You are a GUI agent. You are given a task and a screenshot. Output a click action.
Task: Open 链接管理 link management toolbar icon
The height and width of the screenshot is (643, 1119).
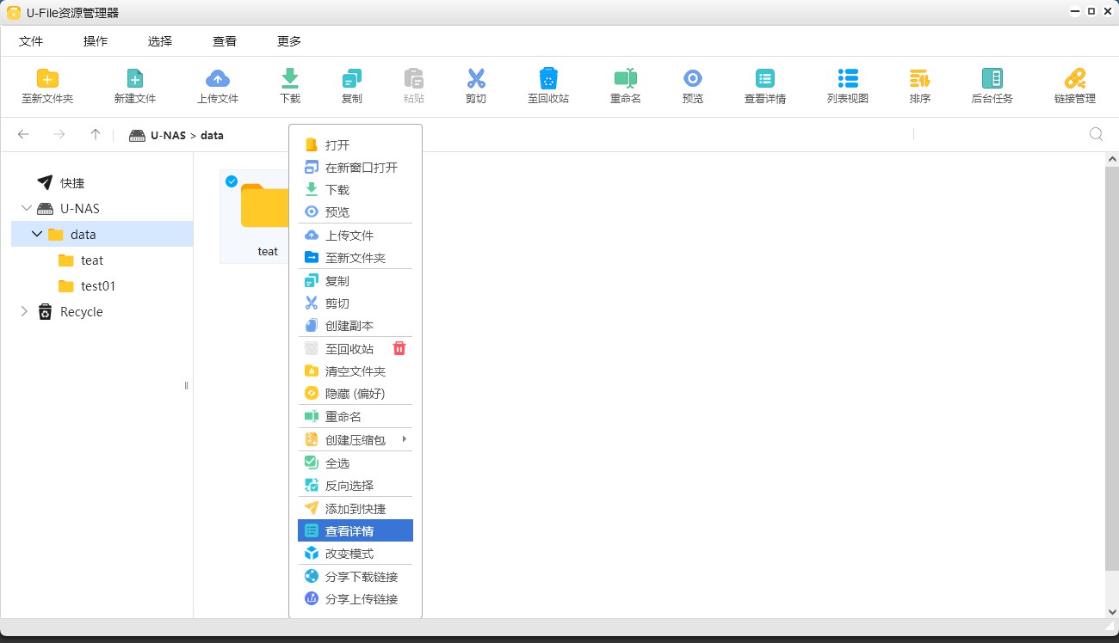(1074, 79)
